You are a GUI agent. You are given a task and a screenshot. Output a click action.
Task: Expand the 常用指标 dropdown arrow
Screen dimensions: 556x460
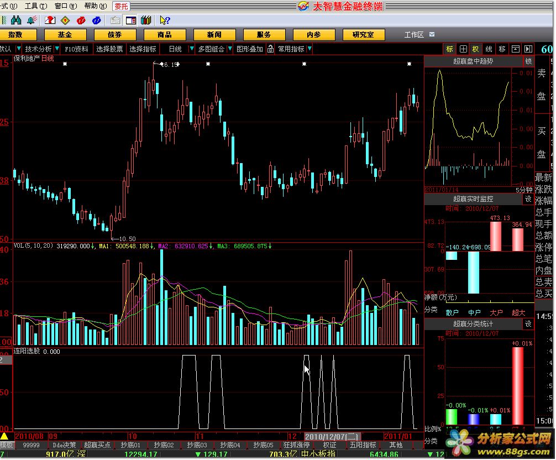tap(310, 49)
